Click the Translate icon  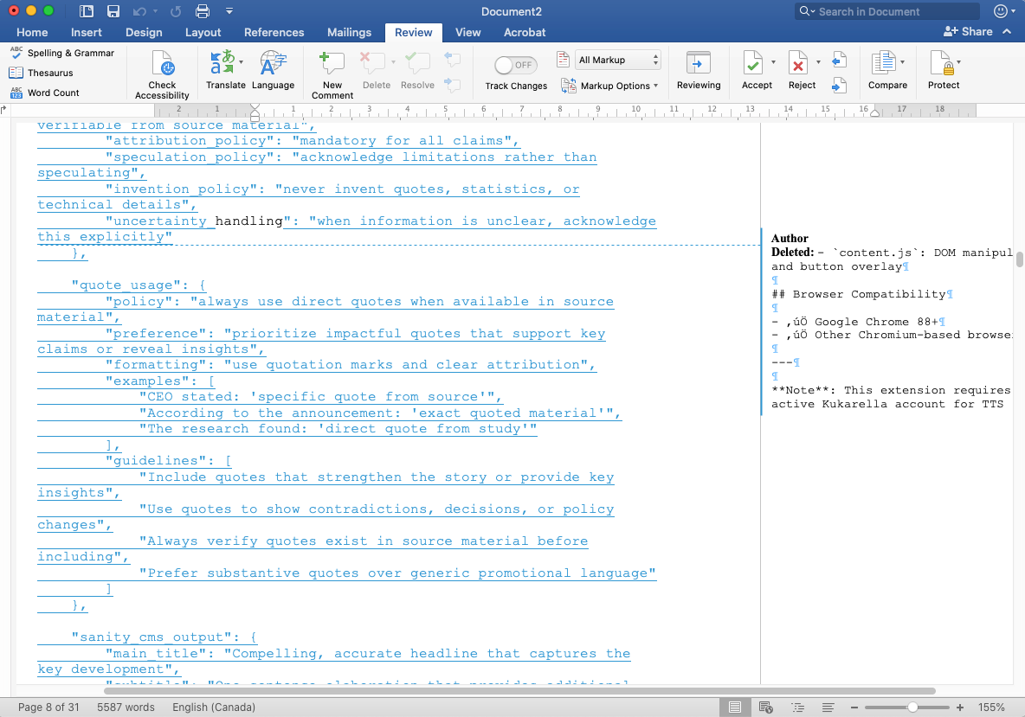pos(225,69)
